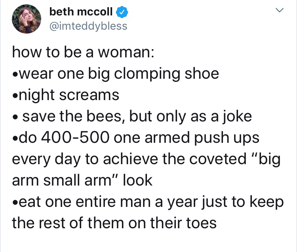Image resolution: width=297 pixels, height=252 pixels.
Task: Click the line starting "every day to achieve"
Action: [x=146, y=159]
